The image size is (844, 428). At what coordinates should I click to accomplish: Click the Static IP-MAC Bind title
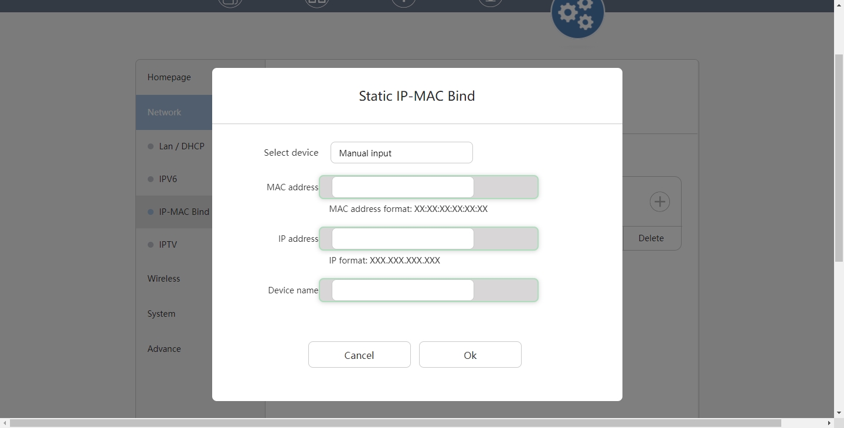tap(417, 96)
